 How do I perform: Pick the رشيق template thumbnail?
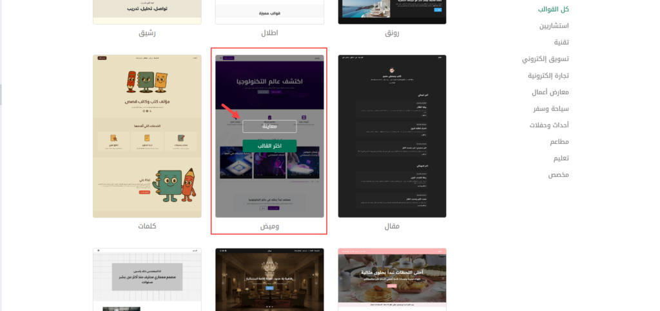pos(147,12)
